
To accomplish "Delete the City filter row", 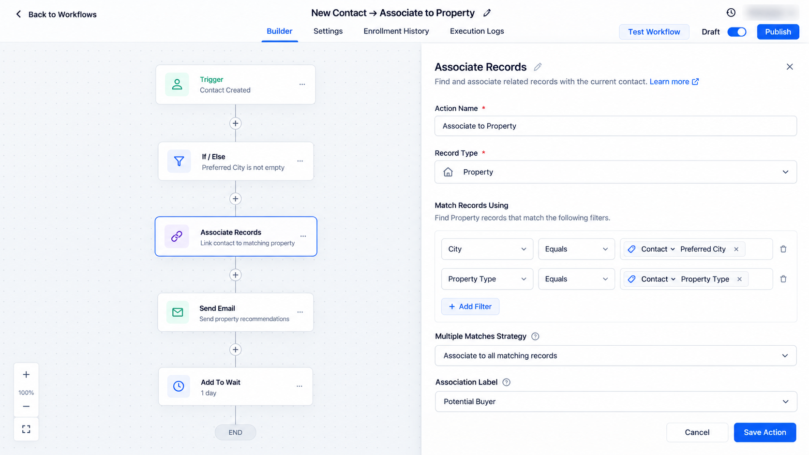I will click(783, 249).
